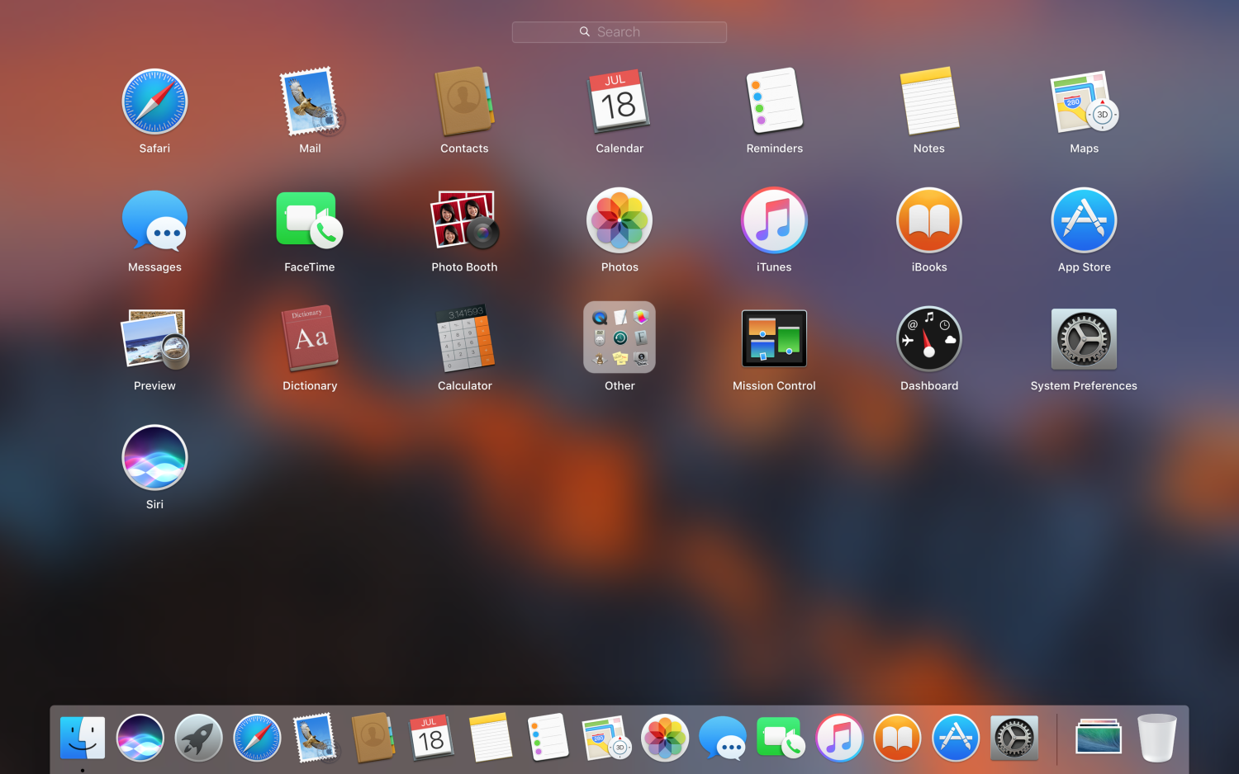Launch Mail from the Launchpad grid
The width and height of the screenshot is (1239, 774).
click(310, 101)
